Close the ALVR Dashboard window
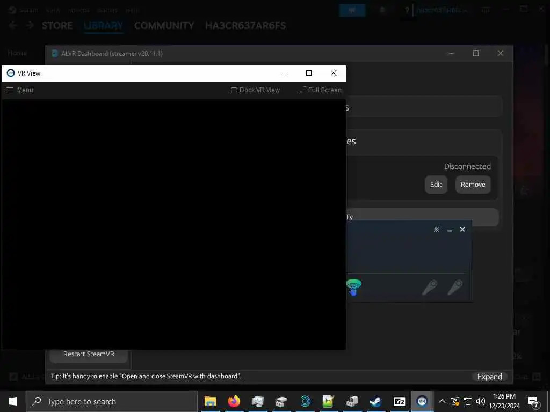The height and width of the screenshot is (412, 550). pyautogui.click(x=501, y=53)
